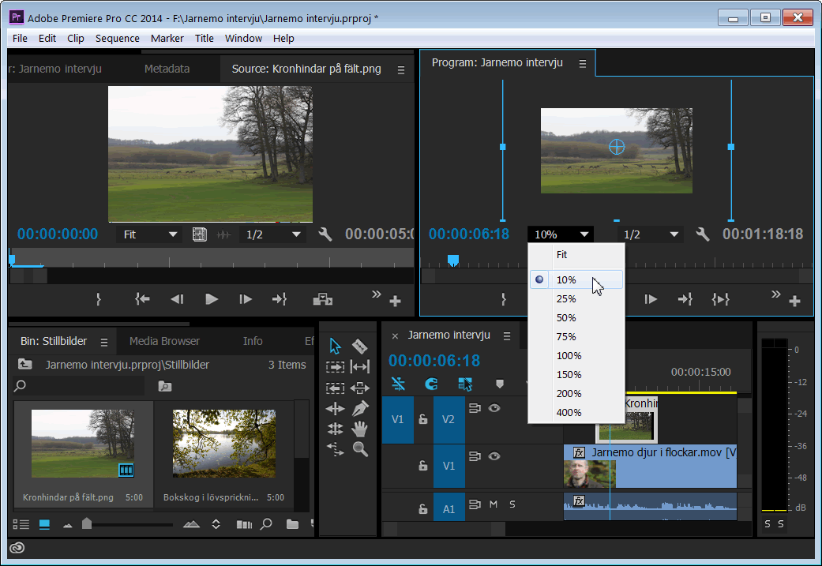Viewport: 822px width, 566px height.
Task: Activate the Zoom tool magnifier
Action: [x=360, y=449]
